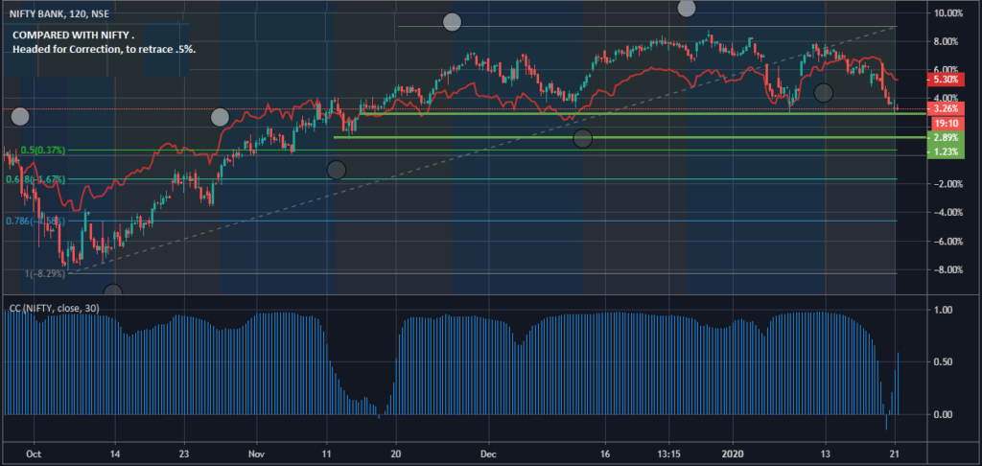Select the 'COMPARED WITH NIFTY .' annotation text
This screenshot has width=982, height=466.
coord(73,35)
